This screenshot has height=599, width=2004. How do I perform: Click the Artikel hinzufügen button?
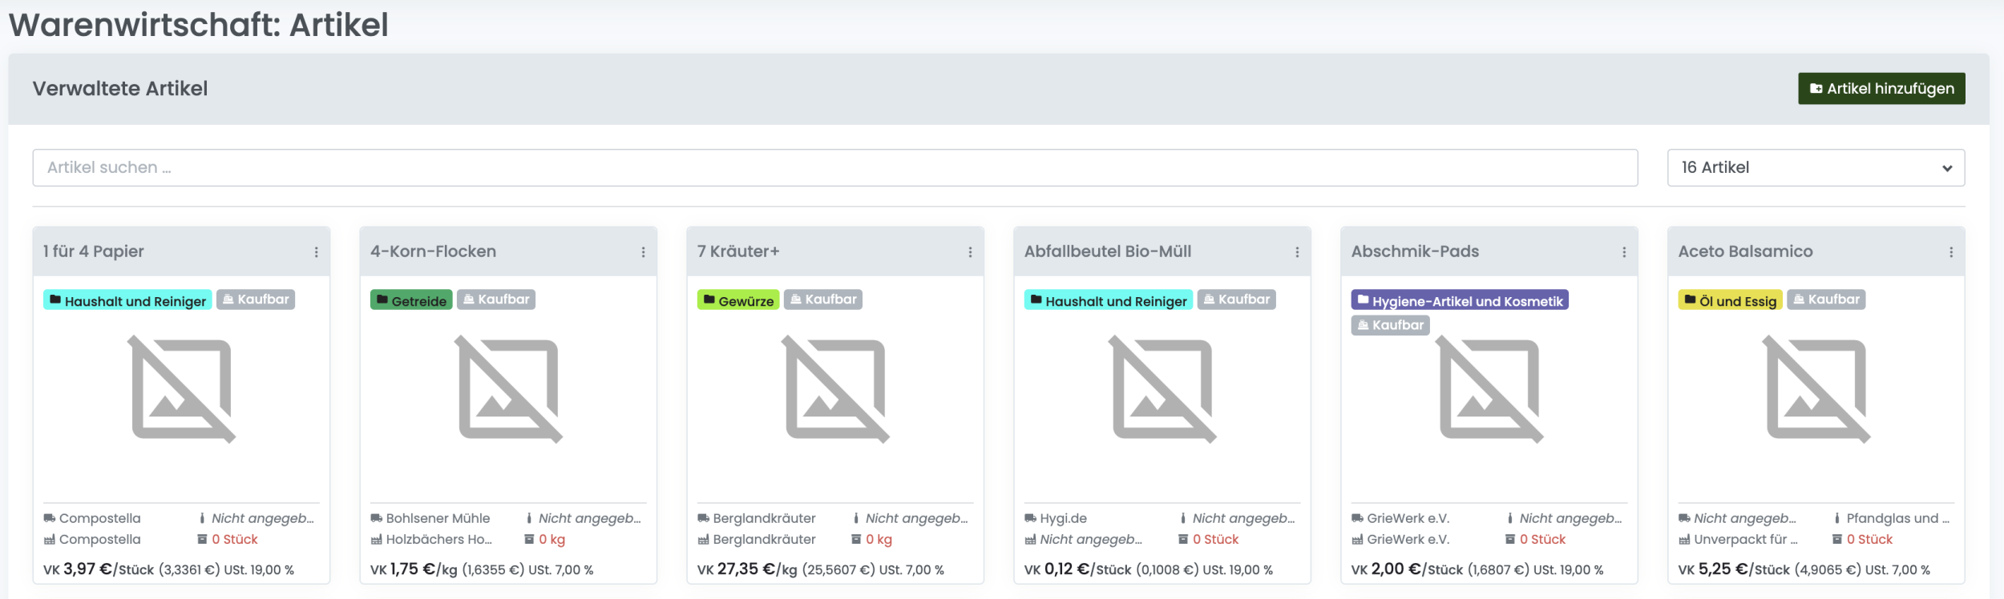1881,89
